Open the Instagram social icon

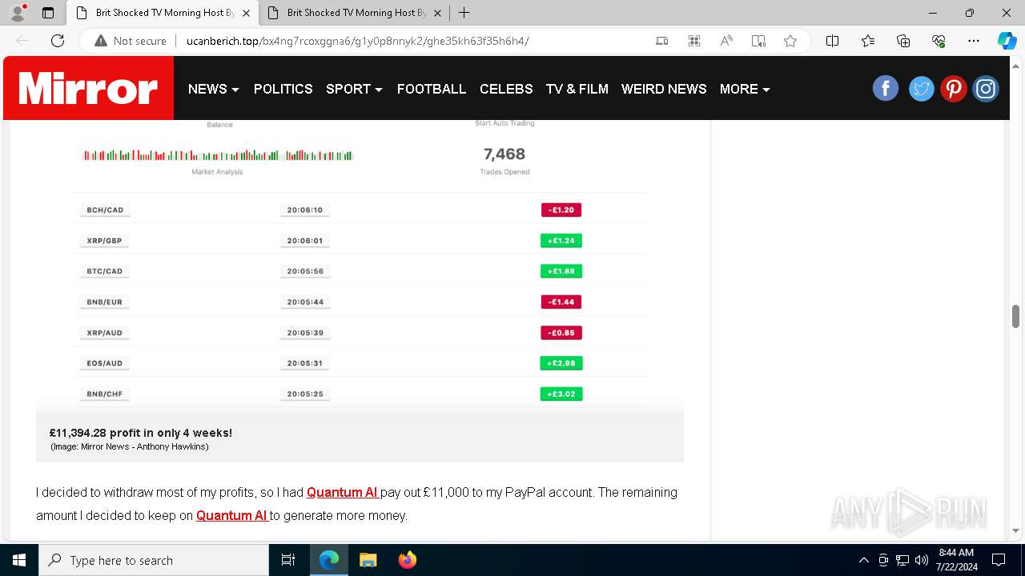986,88
